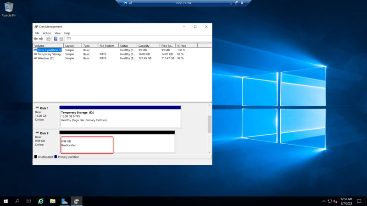Minimize the remote session connection bar
The height and width of the screenshot is (206, 367).
[x=231, y=3]
